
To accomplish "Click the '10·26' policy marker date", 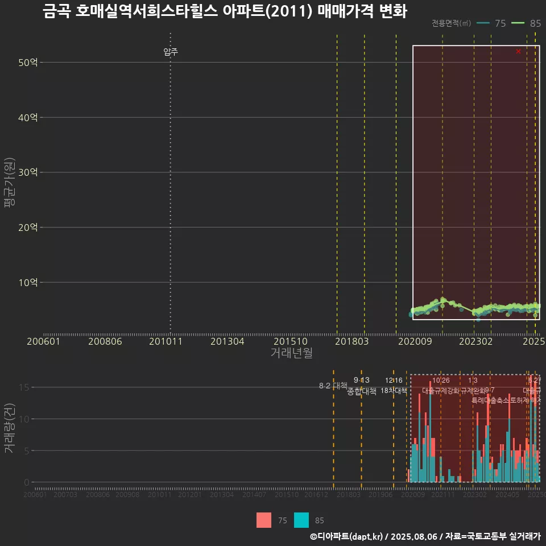I will tap(441, 380).
